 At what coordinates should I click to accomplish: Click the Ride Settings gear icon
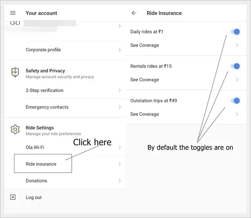click(15, 129)
